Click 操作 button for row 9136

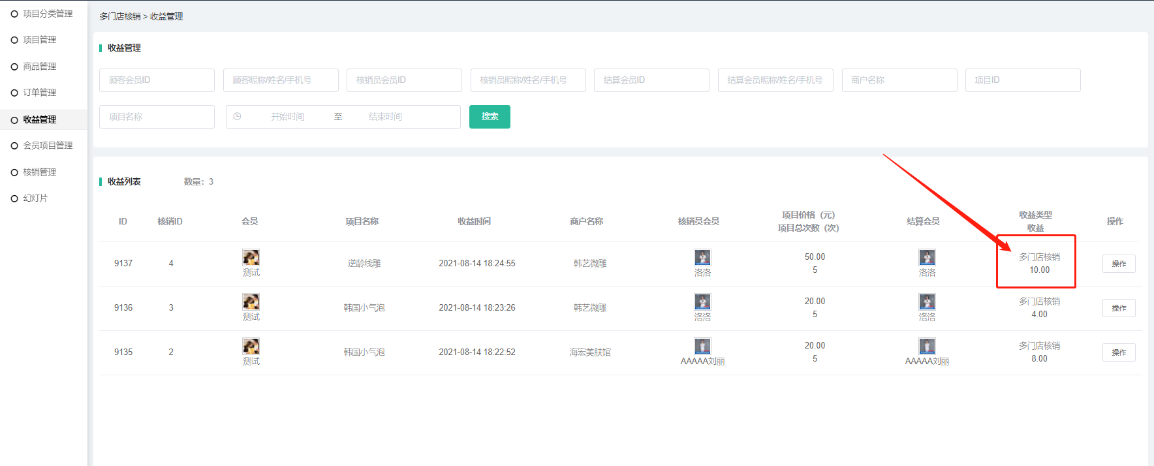tap(1119, 308)
